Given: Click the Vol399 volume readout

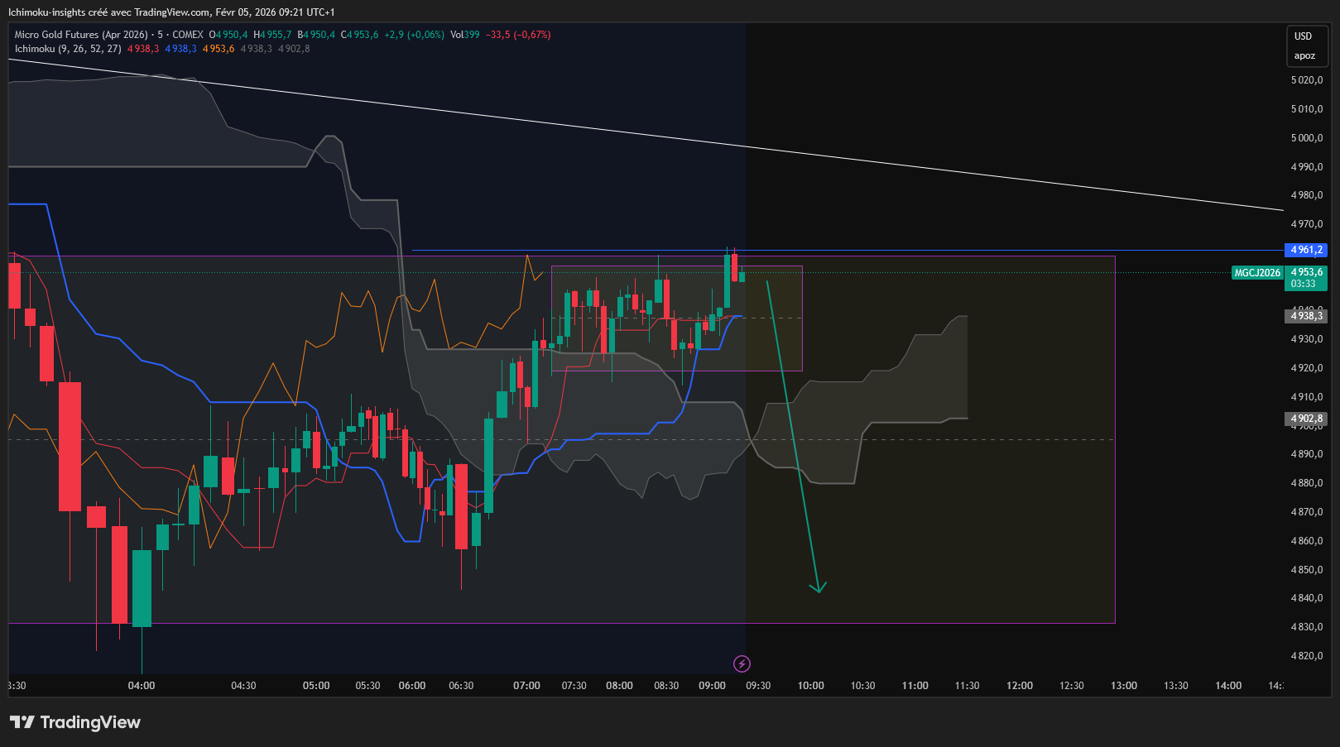Looking at the screenshot, I should (465, 35).
